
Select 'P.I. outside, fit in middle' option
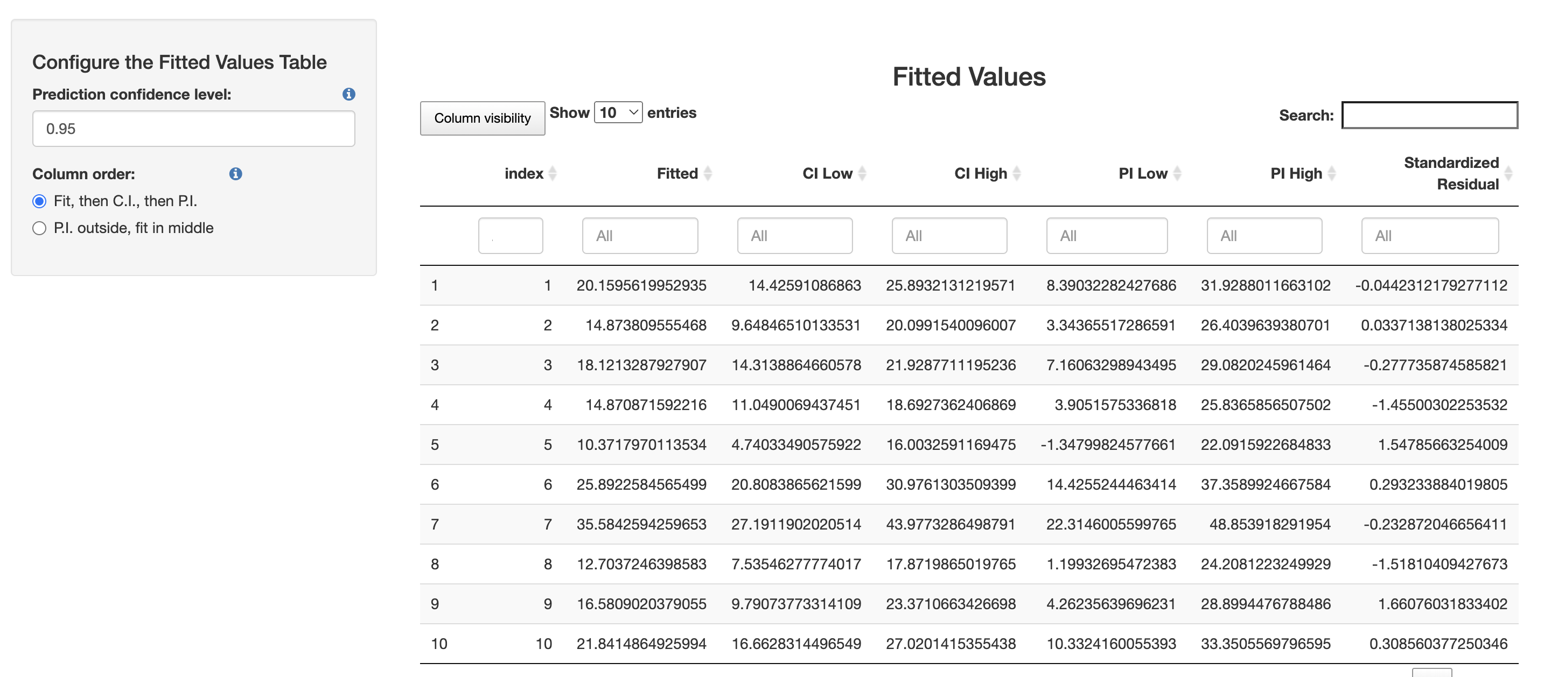click(40, 228)
